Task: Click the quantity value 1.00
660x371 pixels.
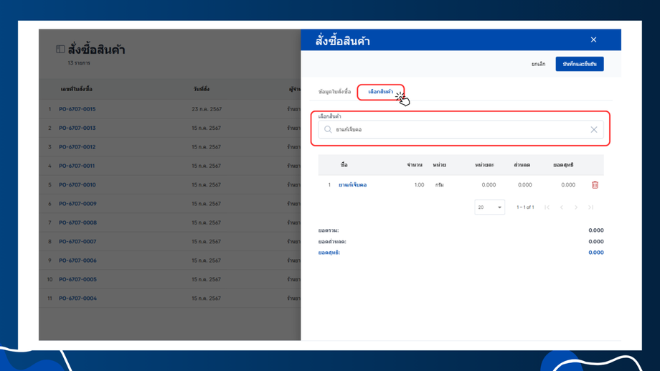Action: pyautogui.click(x=419, y=185)
